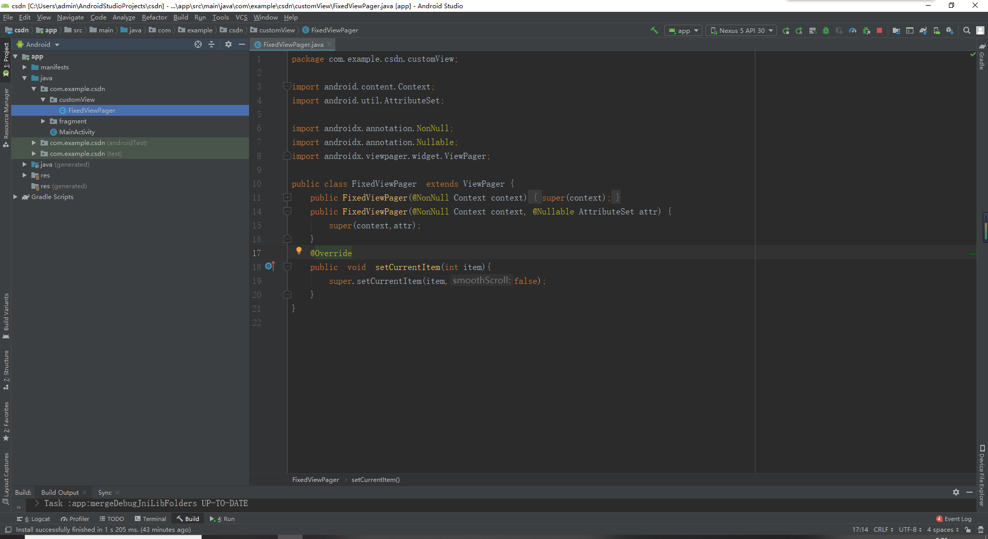This screenshot has width=988, height=539.
Task: Open the Build menu
Action: 181,17
